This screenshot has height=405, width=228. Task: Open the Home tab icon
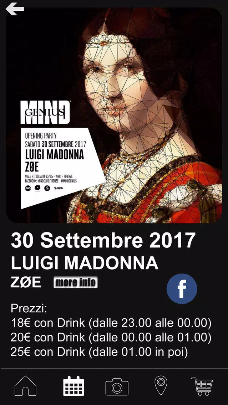[25, 386]
